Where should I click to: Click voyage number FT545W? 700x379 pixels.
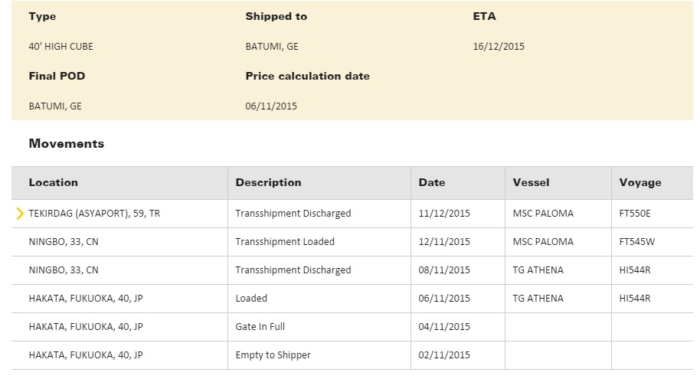click(636, 242)
